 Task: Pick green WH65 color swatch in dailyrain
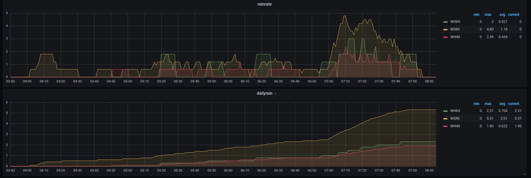pos(445,111)
